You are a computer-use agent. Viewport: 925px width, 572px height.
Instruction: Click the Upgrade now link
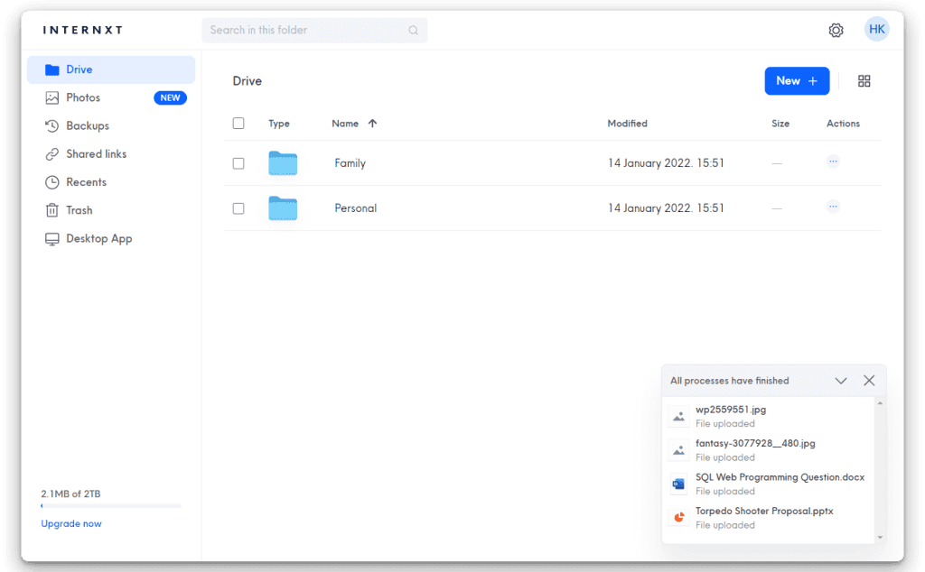pos(71,524)
